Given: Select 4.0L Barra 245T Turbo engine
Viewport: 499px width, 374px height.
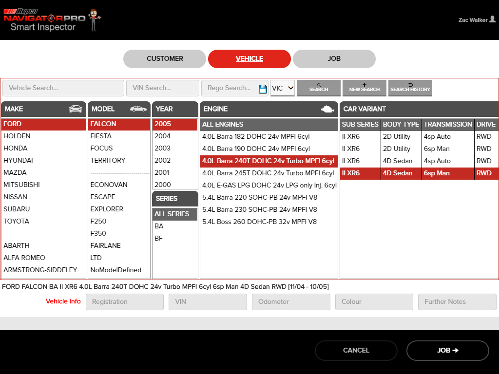Looking at the screenshot, I should pyautogui.click(x=269, y=173).
